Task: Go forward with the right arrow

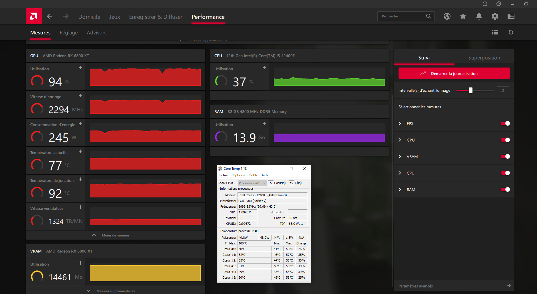Action: [x=66, y=16]
